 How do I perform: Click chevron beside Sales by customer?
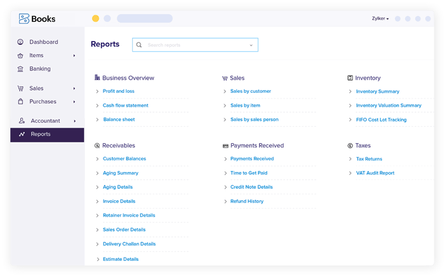pos(224,91)
